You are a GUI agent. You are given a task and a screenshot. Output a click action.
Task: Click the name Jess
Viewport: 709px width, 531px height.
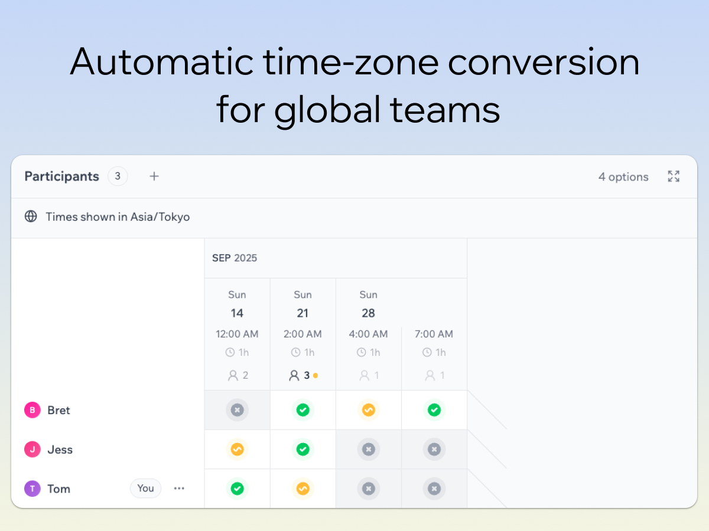click(60, 450)
